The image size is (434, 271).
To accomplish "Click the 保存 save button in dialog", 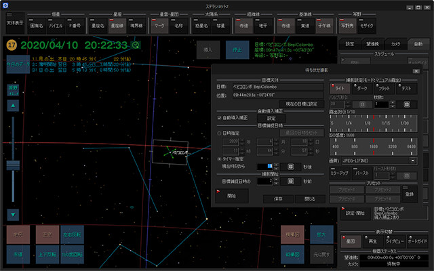I will pos(277,199).
